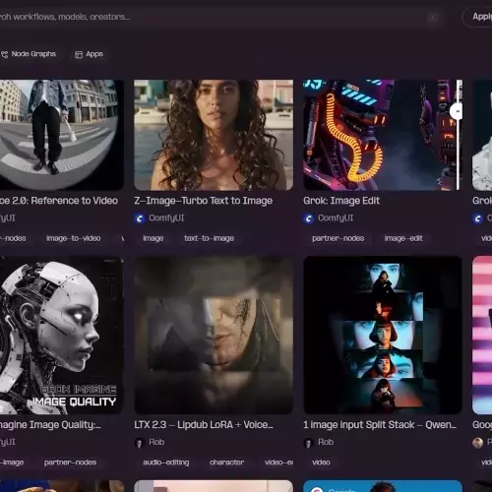
Task: Open Rob's profile name under Split Stack
Action: (326, 442)
